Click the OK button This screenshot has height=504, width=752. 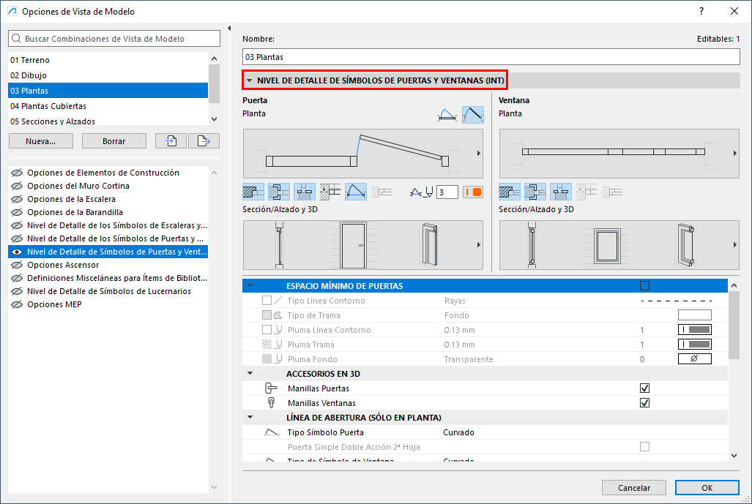(x=707, y=488)
